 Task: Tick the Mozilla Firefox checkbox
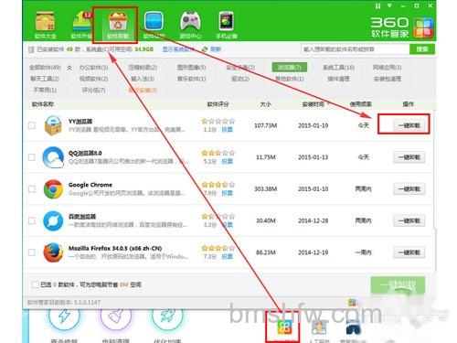(x=32, y=252)
